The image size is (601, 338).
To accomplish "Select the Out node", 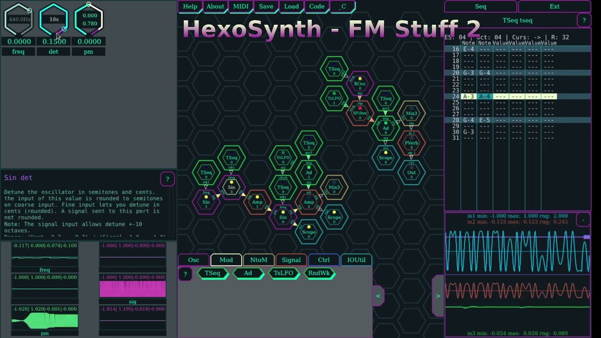I will pos(411,172).
